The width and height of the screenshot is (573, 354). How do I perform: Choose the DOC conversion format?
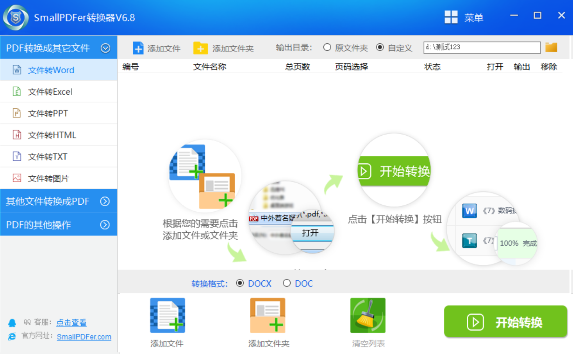[287, 283]
